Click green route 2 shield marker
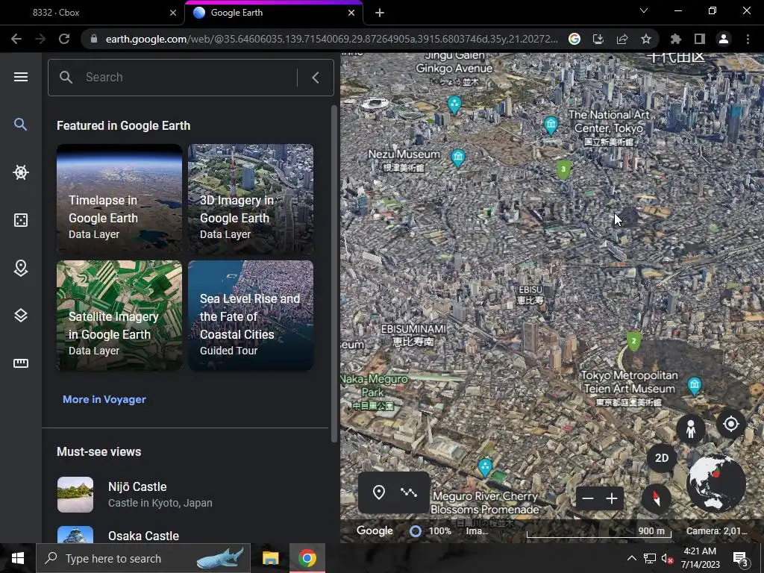 click(633, 341)
